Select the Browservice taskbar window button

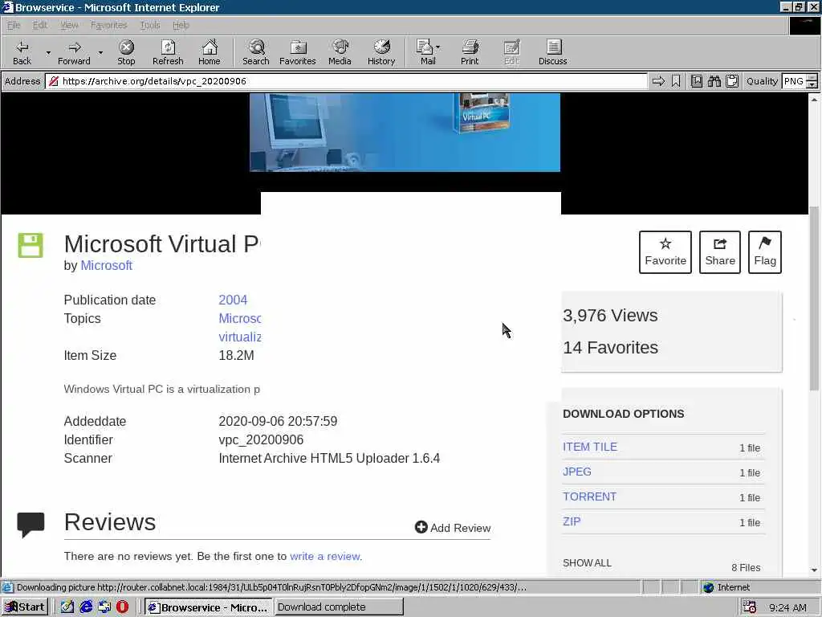[208, 607]
